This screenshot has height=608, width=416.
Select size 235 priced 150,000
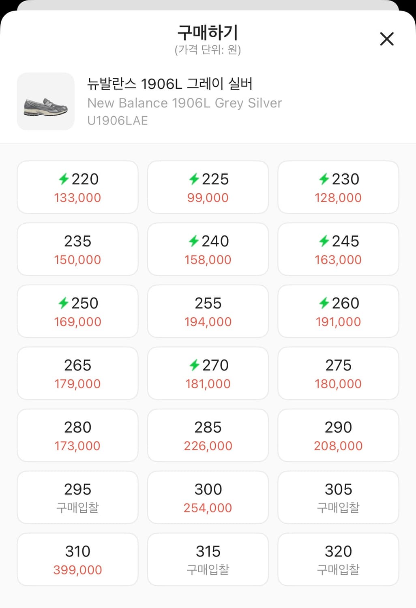[77, 249]
